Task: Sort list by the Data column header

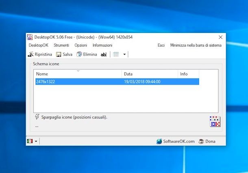Action: click(x=150, y=74)
